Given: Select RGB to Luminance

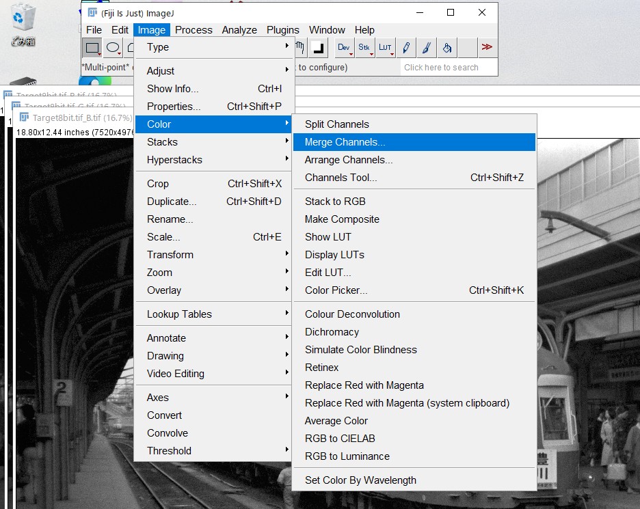Looking at the screenshot, I should tap(414, 456).
